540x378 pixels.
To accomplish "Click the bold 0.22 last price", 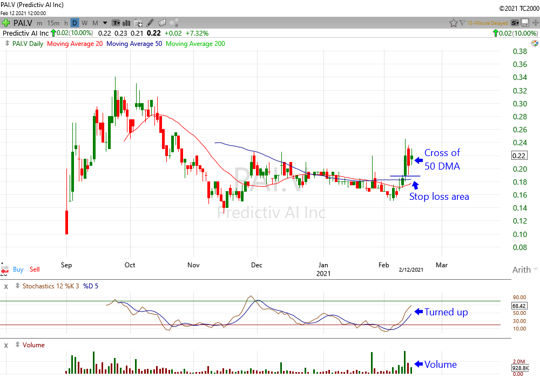I will (x=153, y=33).
